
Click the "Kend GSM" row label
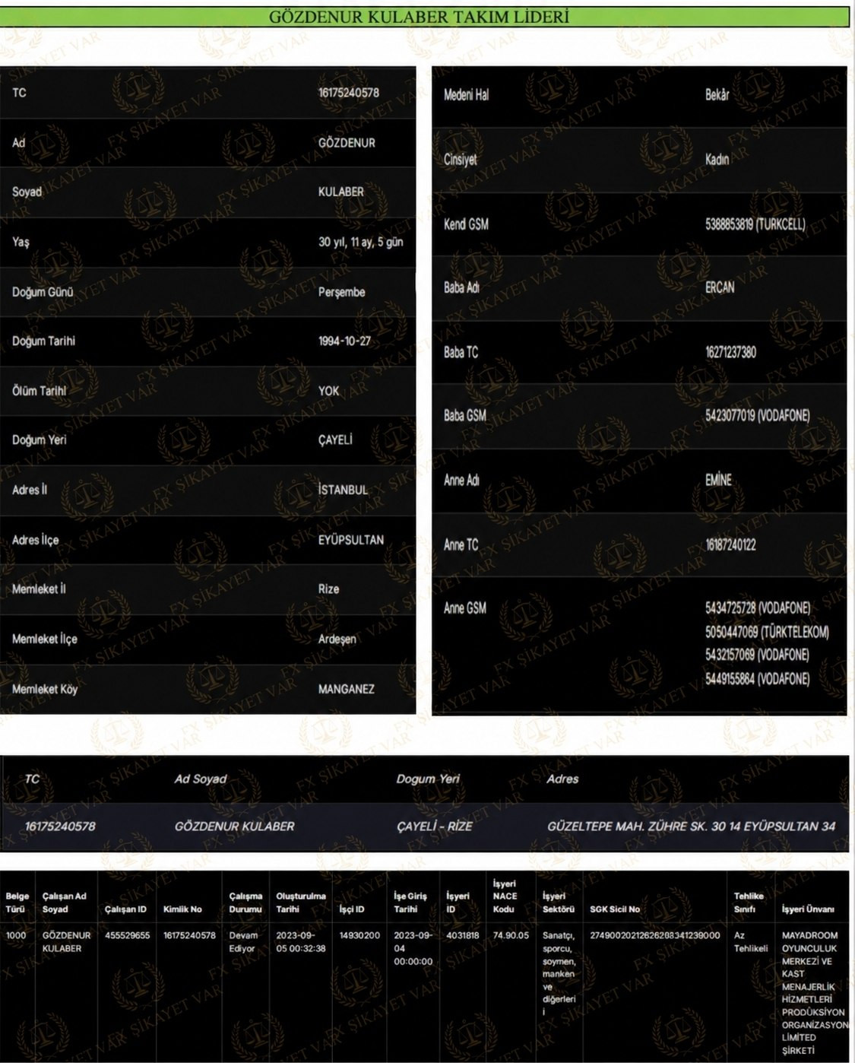(466, 224)
